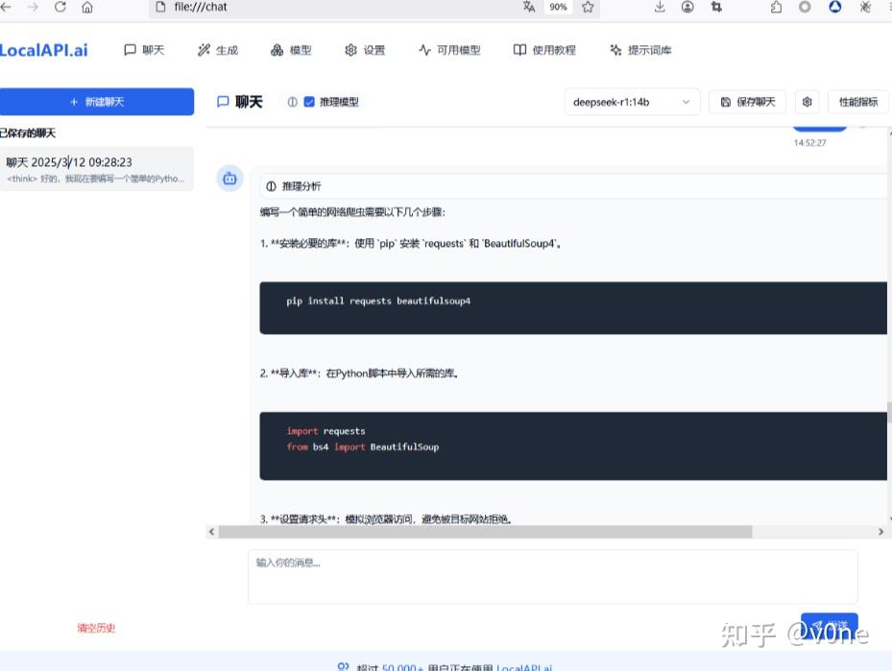Click the info icon before 推理模型
The image size is (892, 671).
[x=294, y=102]
